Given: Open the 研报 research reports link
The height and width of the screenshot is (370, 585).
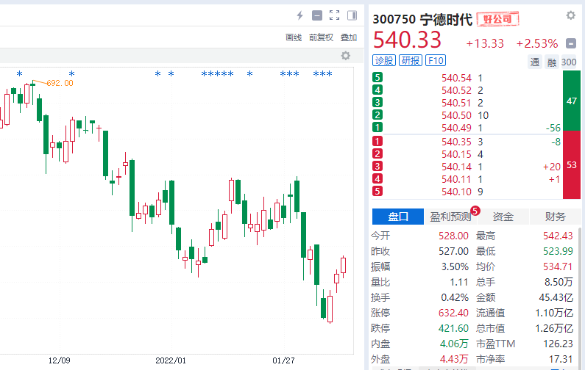Looking at the screenshot, I should [x=411, y=61].
